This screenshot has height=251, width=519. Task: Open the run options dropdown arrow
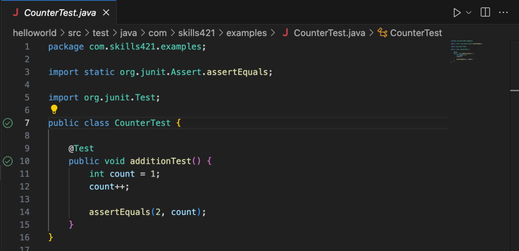[469, 12]
